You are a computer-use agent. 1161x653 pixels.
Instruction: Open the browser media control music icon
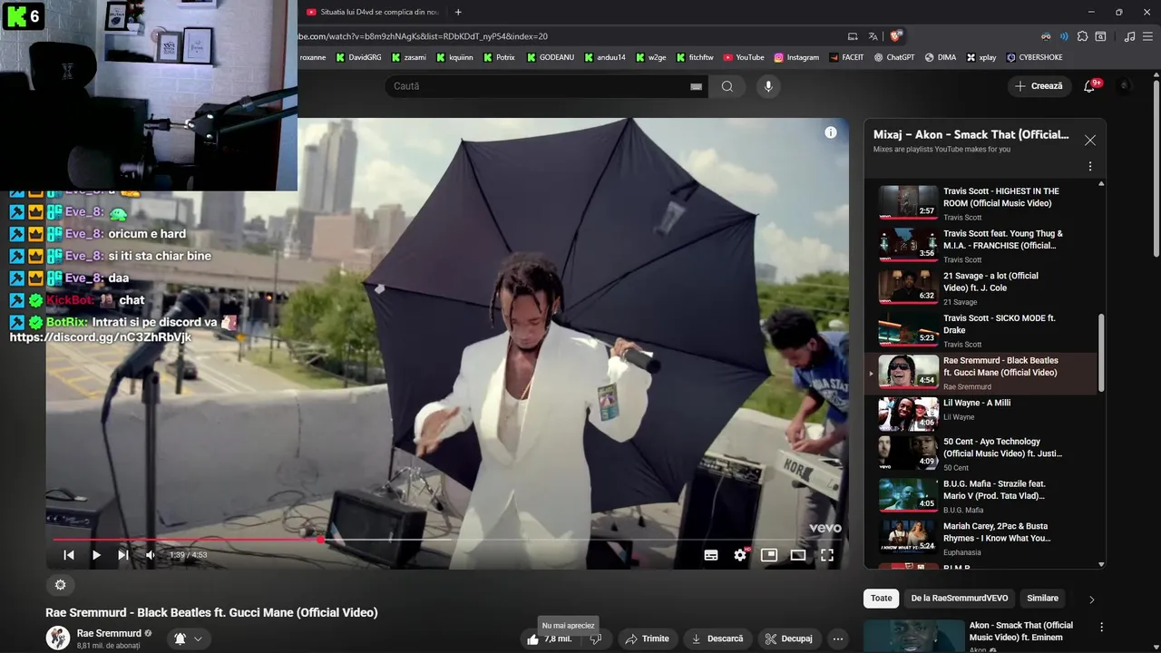[x=1129, y=36]
